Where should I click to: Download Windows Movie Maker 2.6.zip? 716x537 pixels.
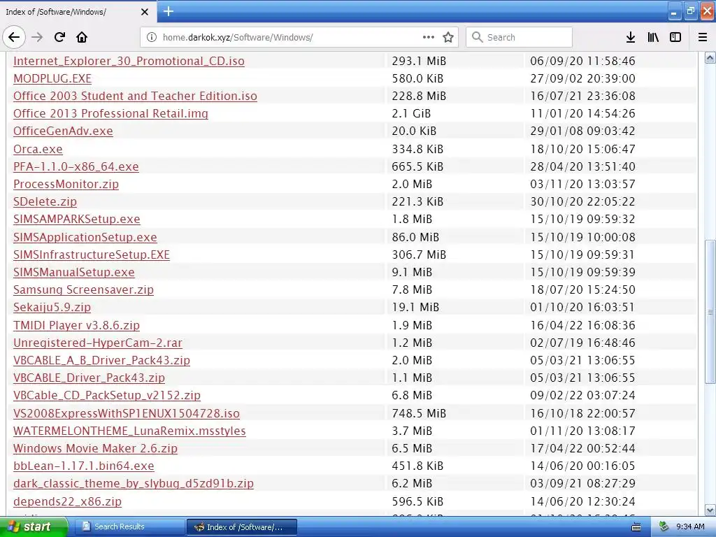click(x=95, y=448)
